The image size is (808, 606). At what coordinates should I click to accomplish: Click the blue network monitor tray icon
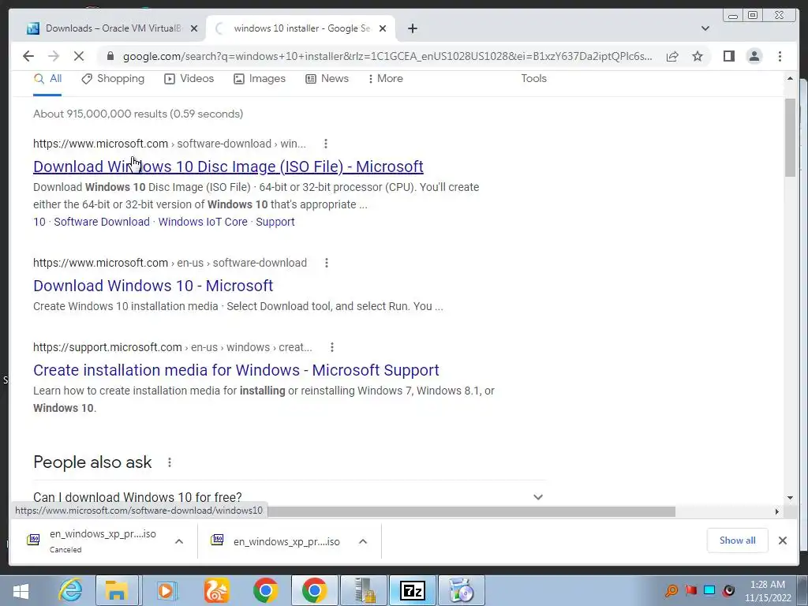pyautogui.click(x=709, y=590)
